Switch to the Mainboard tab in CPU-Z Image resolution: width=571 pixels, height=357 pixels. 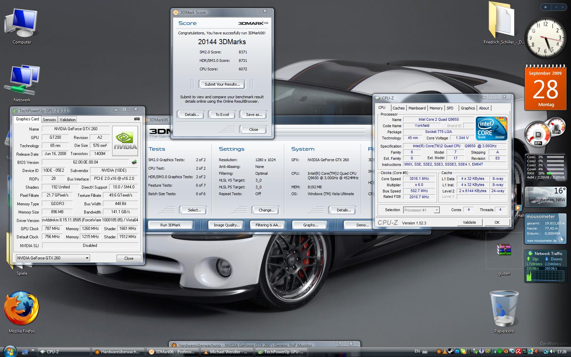[x=417, y=108]
